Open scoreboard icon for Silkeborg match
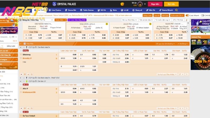 point(25,74)
